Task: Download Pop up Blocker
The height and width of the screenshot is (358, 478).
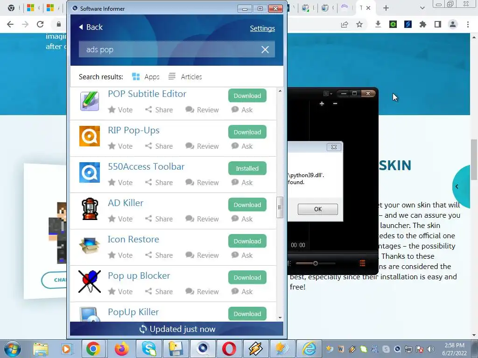Action: (247, 277)
